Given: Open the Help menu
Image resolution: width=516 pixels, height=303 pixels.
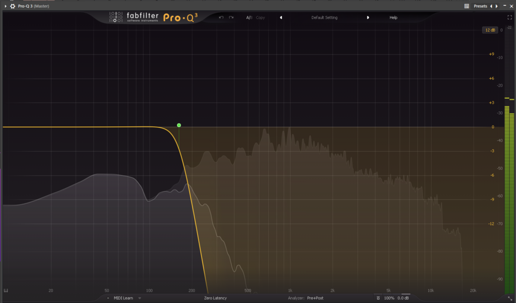Looking at the screenshot, I should pos(393,17).
